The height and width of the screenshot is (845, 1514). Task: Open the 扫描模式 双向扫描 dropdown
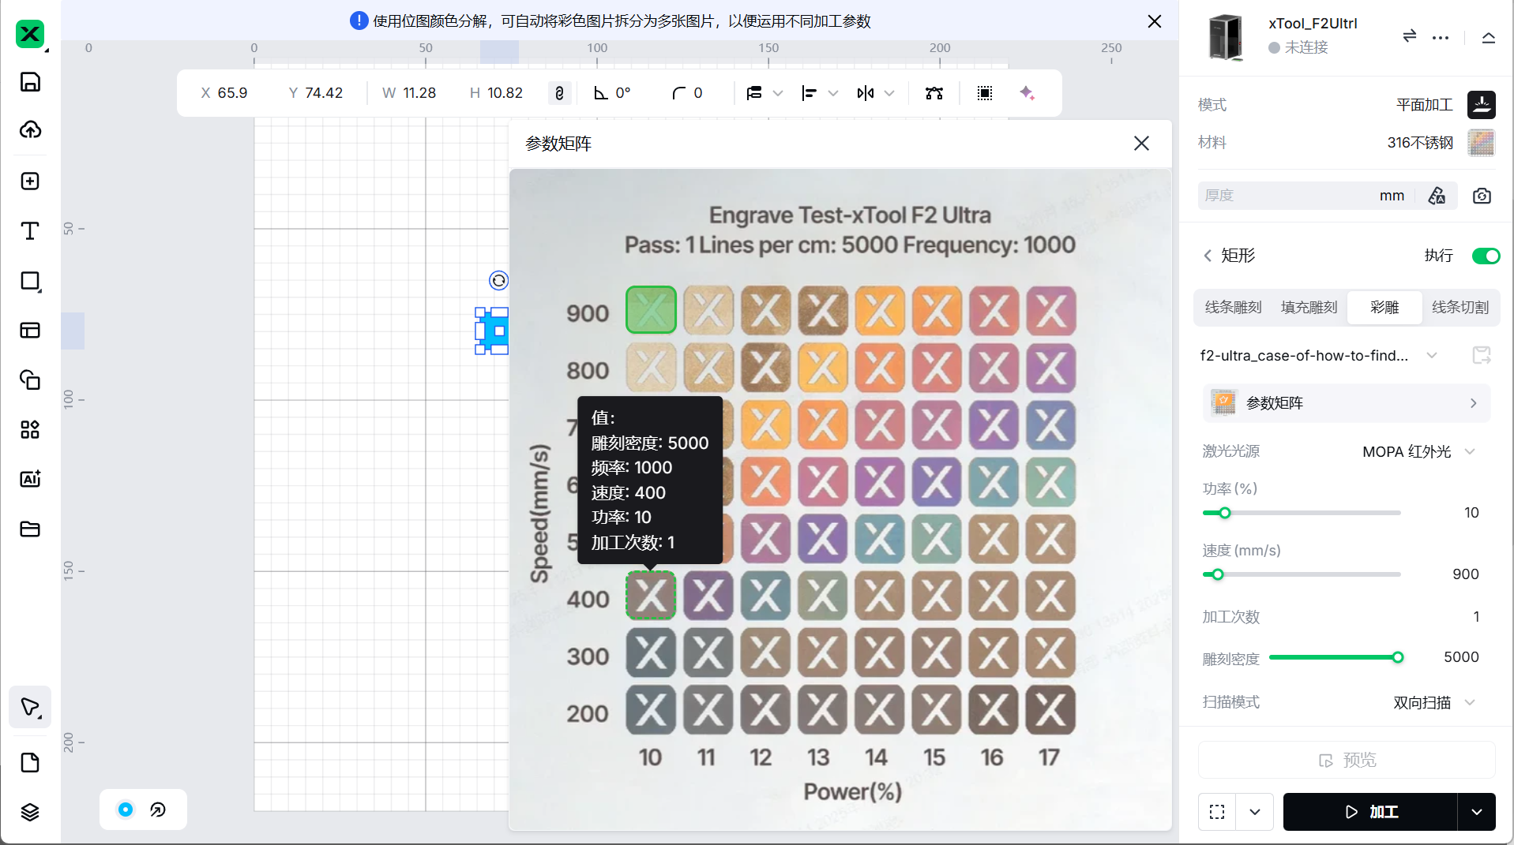(1469, 702)
